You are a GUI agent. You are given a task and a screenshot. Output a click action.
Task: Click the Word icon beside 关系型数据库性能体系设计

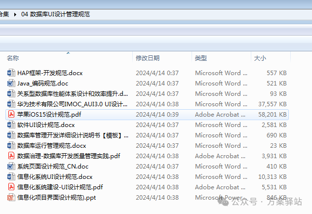click(x=11, y=93)
